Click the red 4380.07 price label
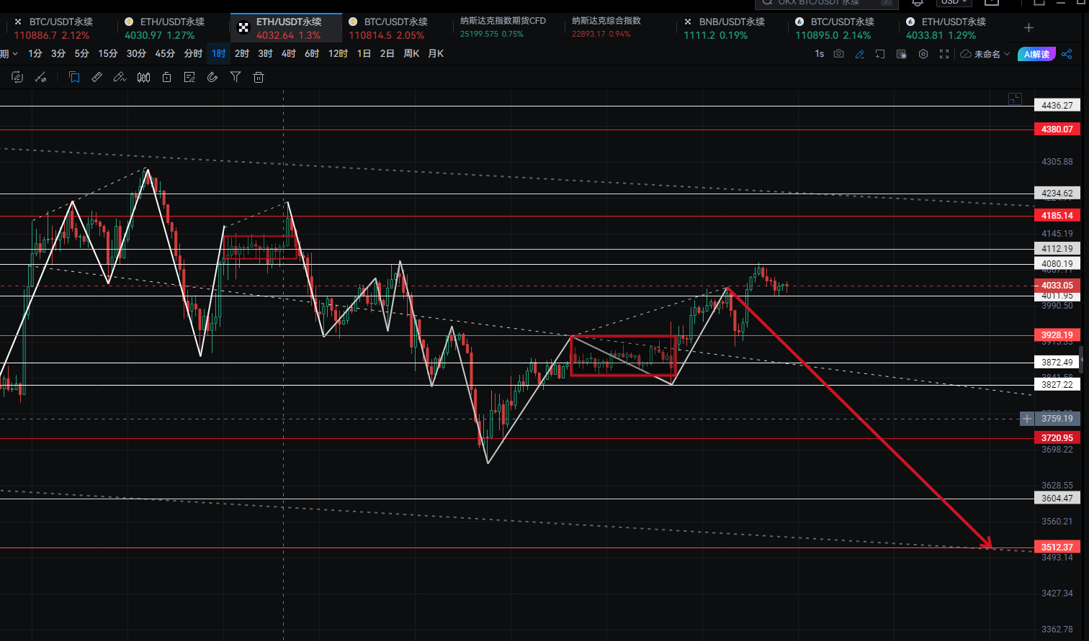The width and height of the screenshot is (1089, 641). click(x=1057, y=129)
